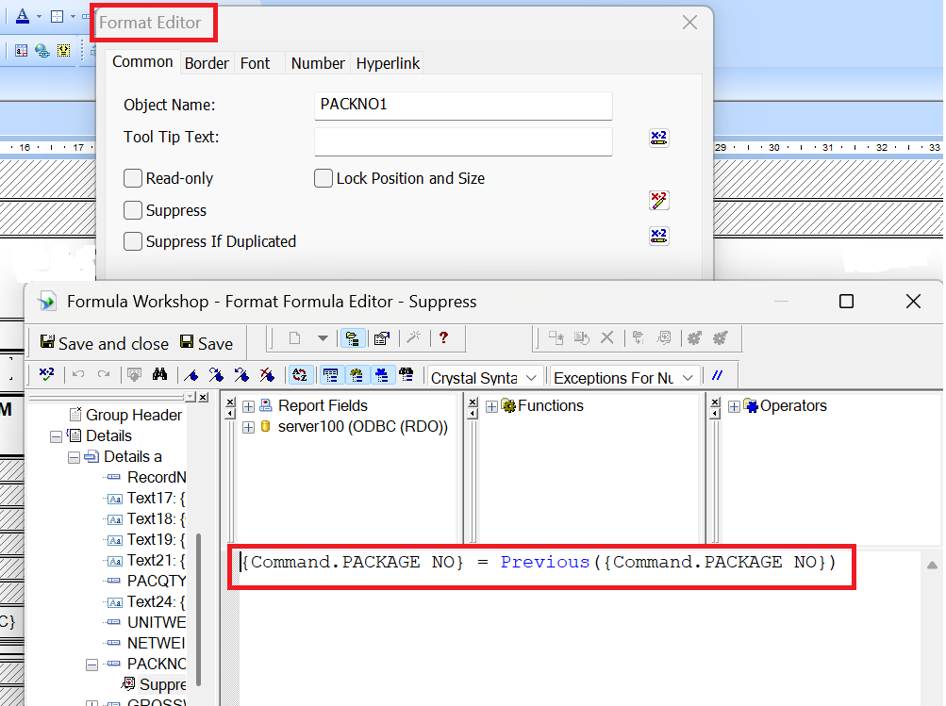Image resolution: width=946 pixels, height=706 pixels.
Task: Open the Hyperlink tab
Action: pos(388,63)
